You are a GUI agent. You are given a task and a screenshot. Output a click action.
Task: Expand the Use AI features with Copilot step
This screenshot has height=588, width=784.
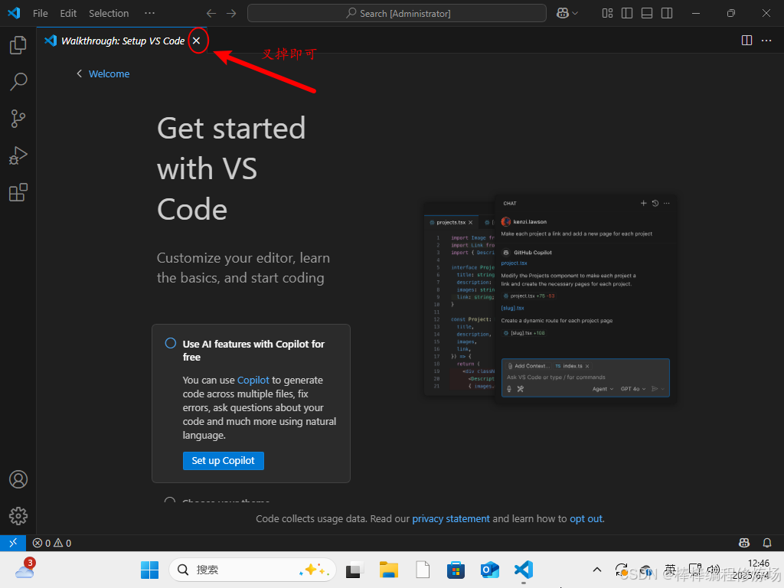(x=253, y=350)
